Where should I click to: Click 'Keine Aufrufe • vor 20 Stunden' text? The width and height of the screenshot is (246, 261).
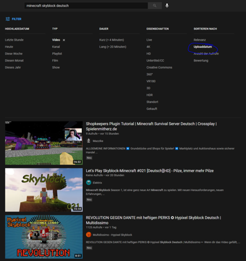[105, 175]
